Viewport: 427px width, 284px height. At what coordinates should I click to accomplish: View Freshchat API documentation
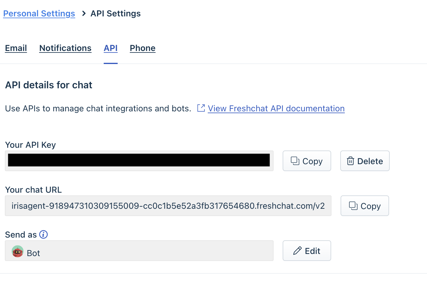pyautogui.click(x=276, y=108)
